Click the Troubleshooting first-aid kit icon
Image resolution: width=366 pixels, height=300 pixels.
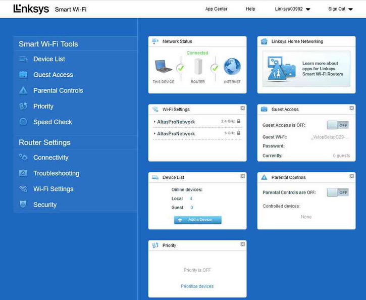23,173
